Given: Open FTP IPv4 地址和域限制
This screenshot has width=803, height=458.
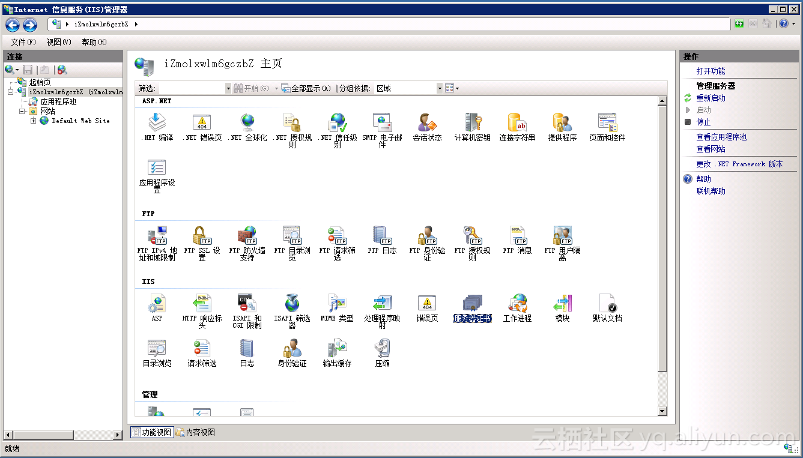Looking at the screenshot, I should tap(157, 243).
